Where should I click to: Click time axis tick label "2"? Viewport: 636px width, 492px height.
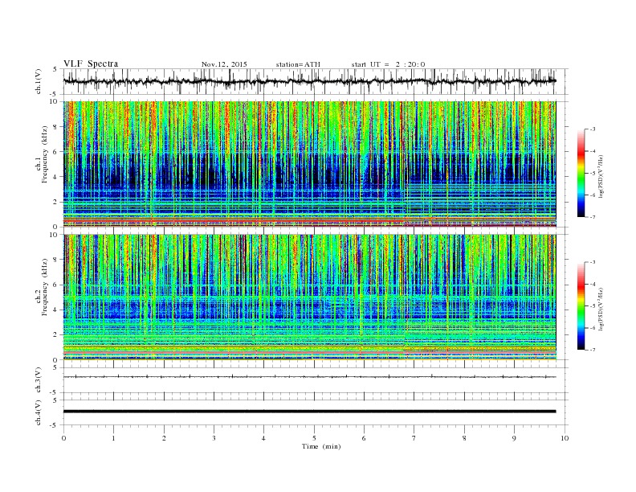[x=164, y=438]
